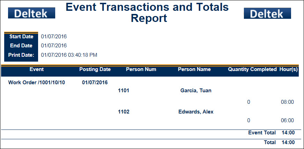Click the left Deltek logo

[x=31, y=13]
